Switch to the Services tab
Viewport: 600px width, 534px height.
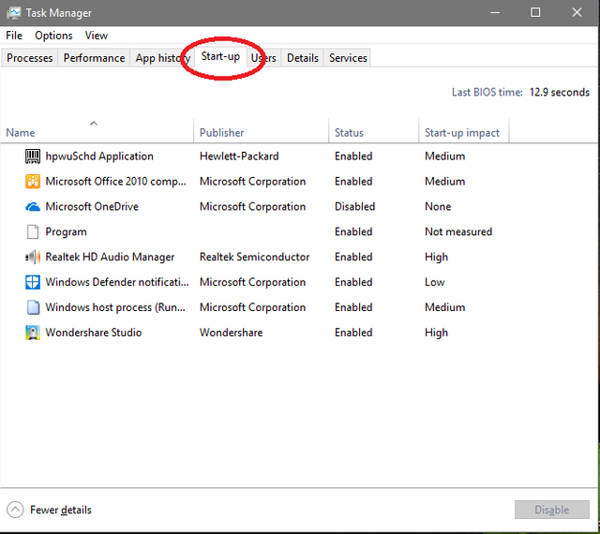(x=348, y=58)
